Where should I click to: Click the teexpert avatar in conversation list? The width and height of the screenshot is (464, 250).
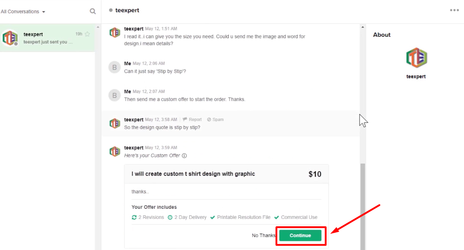pos(10,38)
